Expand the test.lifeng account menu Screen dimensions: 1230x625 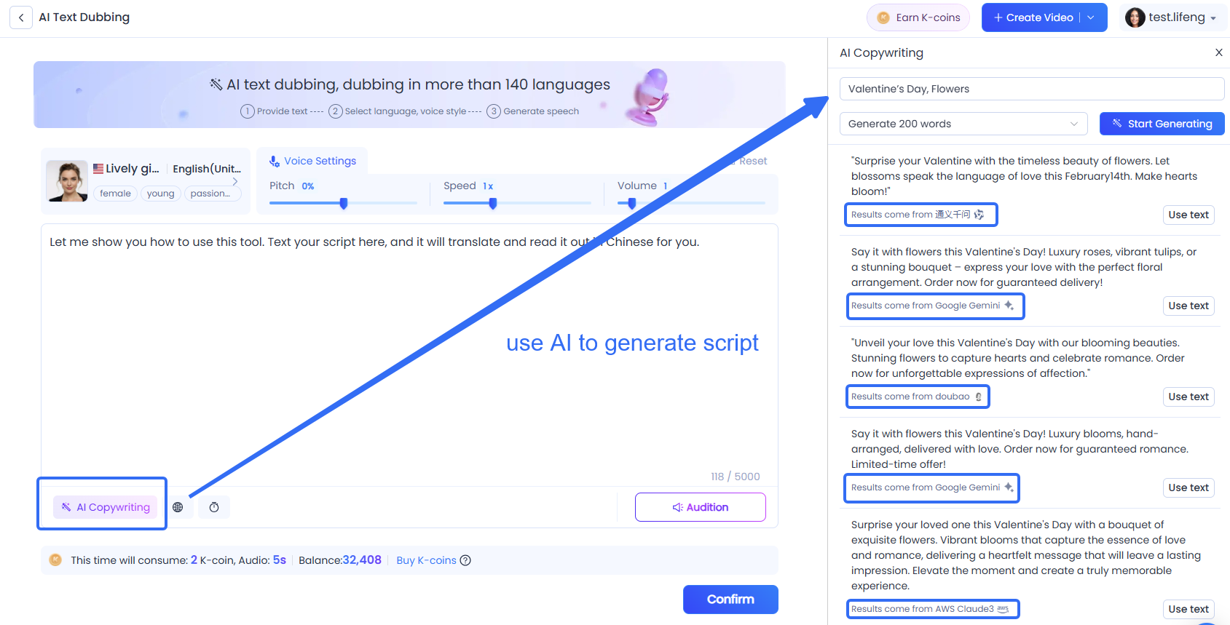pos(1213,18)
